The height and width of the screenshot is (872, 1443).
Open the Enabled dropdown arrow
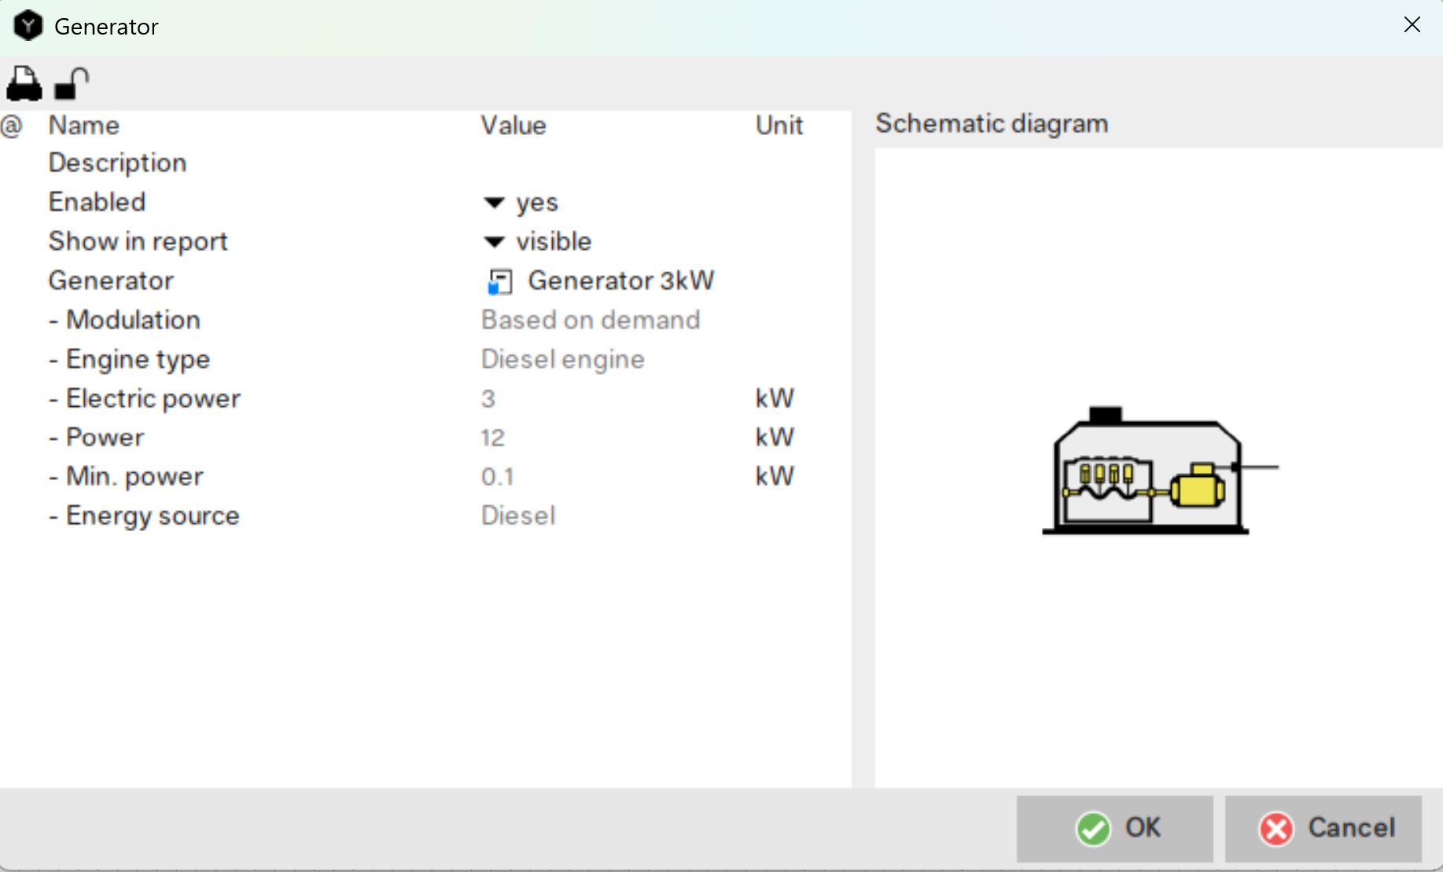click(x=494, y=203)
